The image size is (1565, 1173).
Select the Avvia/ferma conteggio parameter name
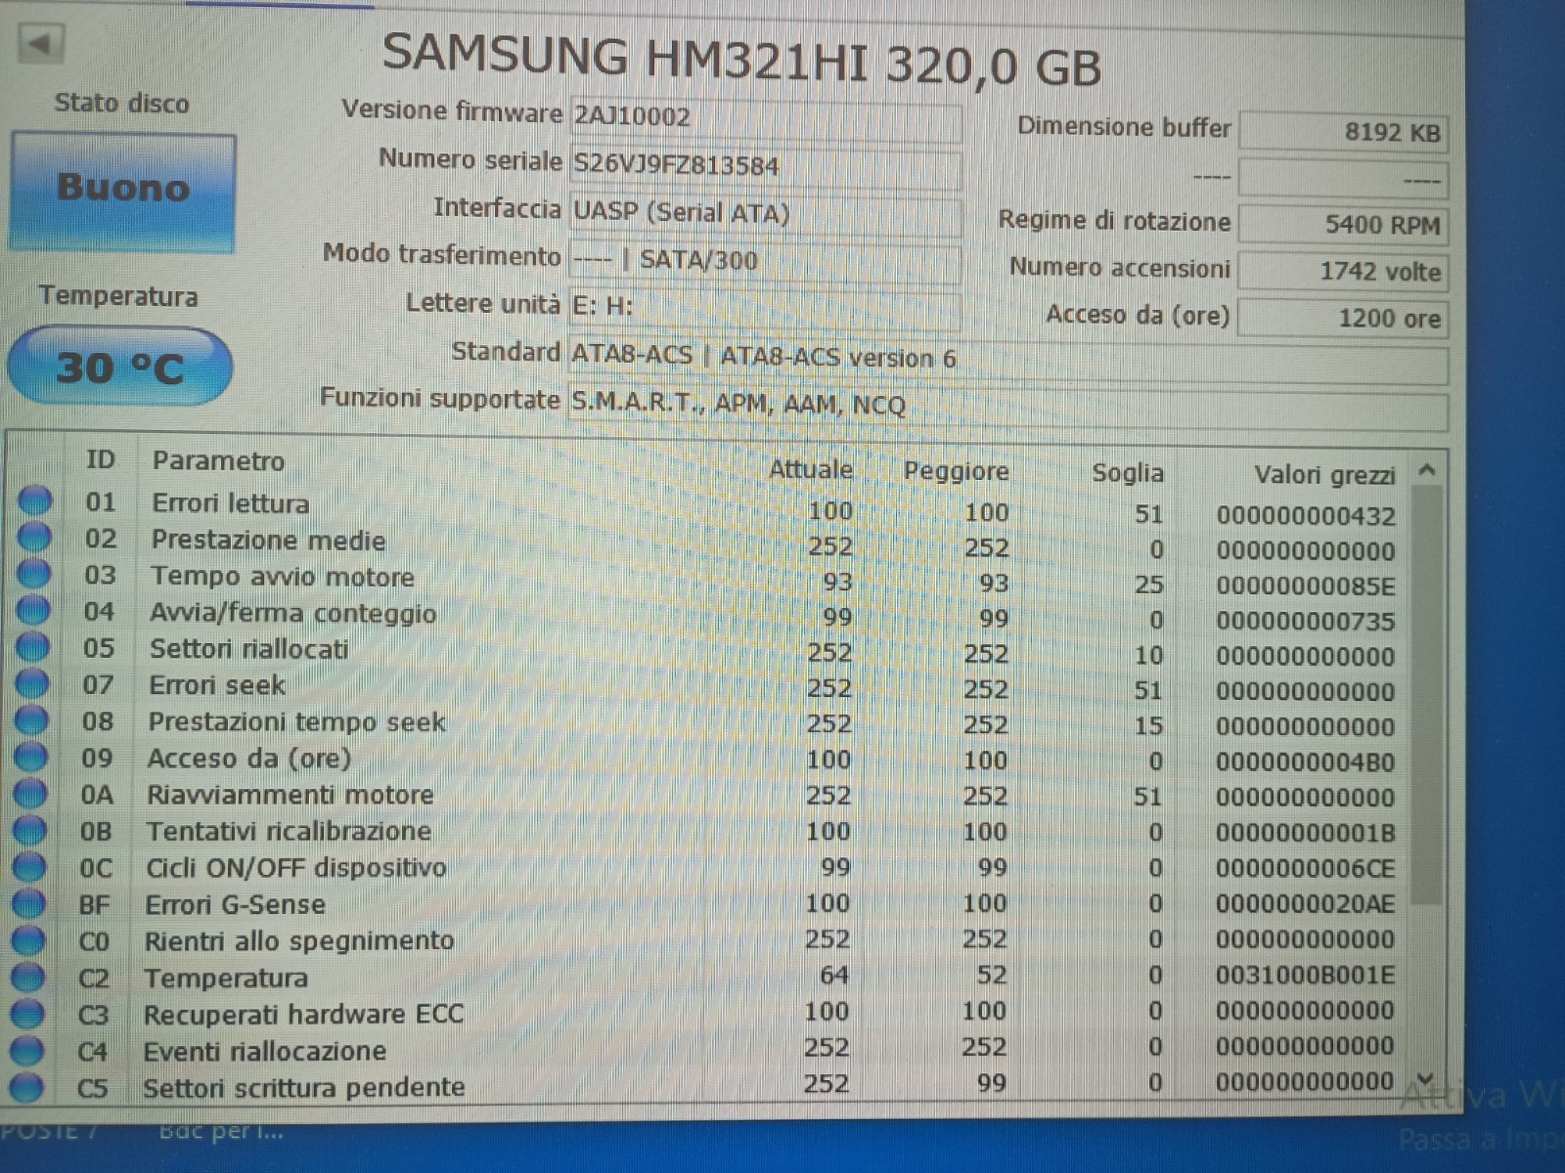pos(293,613)
